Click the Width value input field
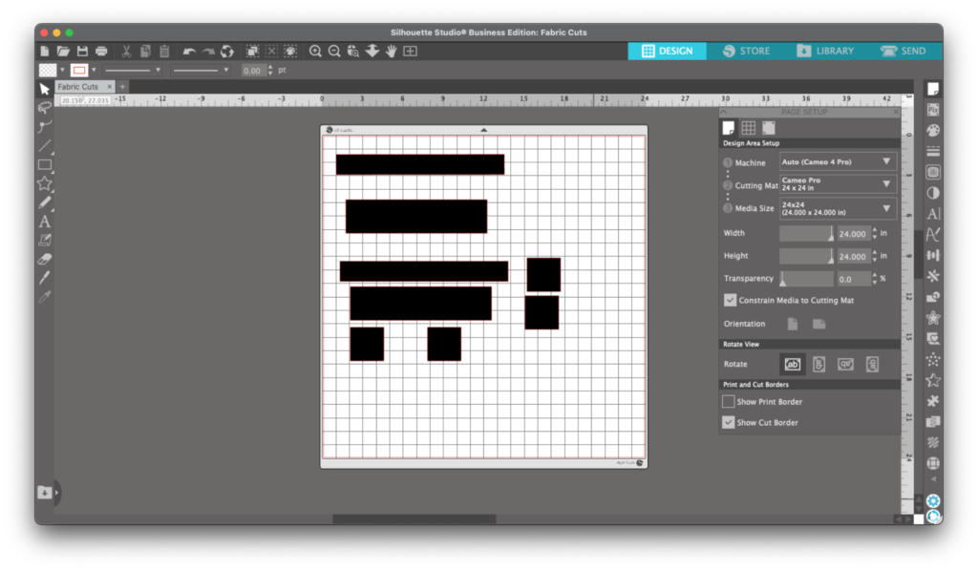978x571 pixels. (853, 233)
